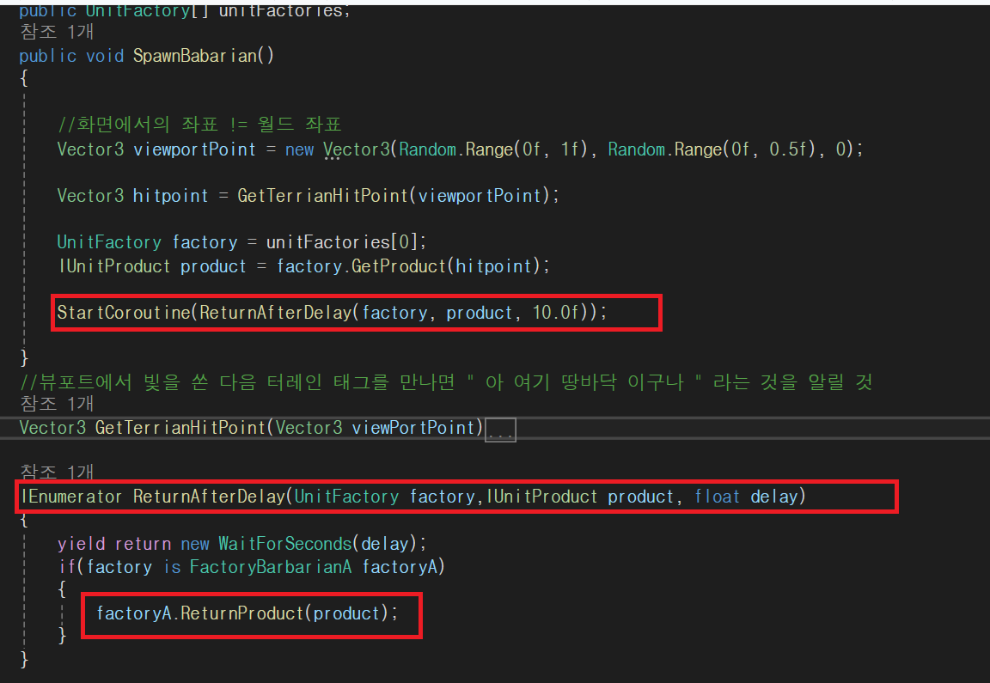Click the "IEnumerator" return type
The height and width of the screenshot is (683, 990).
(x=71, y=497)
